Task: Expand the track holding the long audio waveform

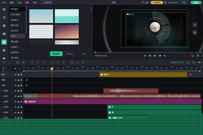Action: (x=2, y=96)
